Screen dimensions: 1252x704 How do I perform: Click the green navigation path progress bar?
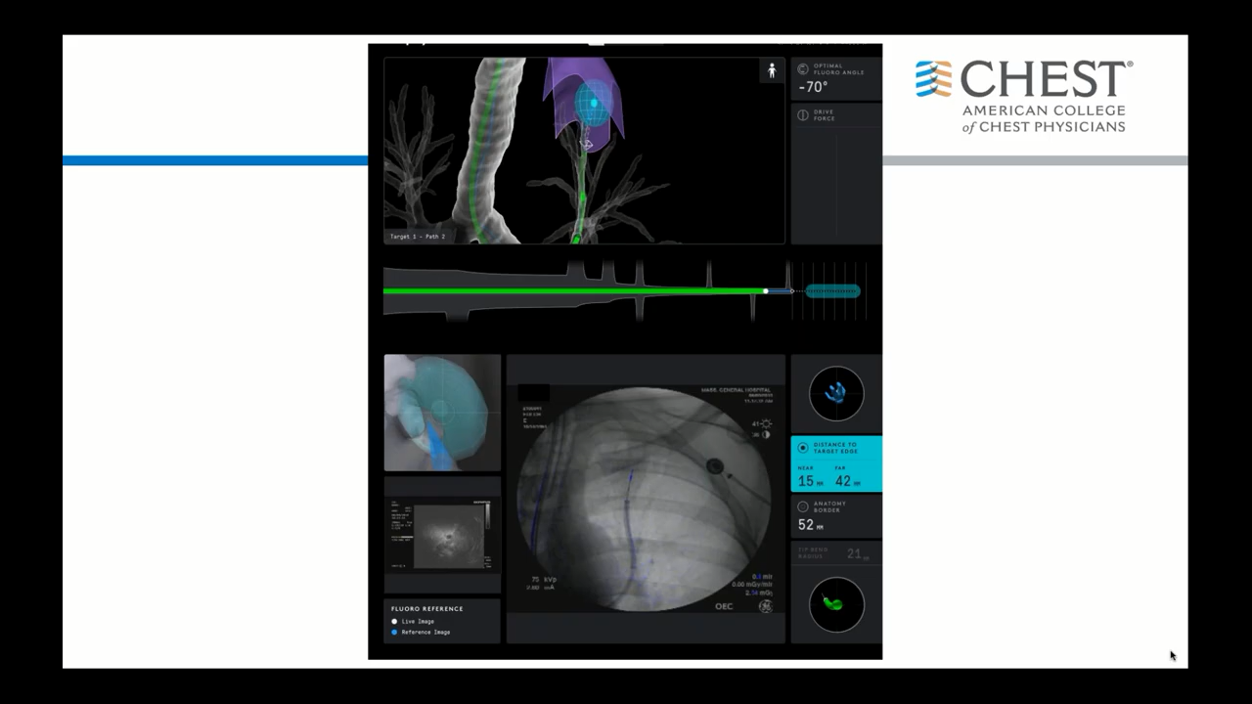(574, 290)
